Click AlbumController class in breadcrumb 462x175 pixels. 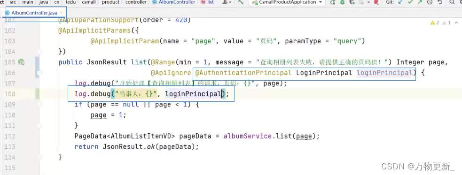[x=174, y=2]
